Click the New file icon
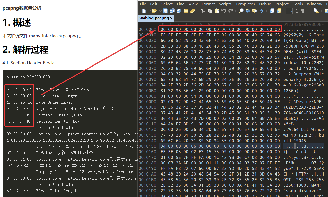This screenshot has width=328, height=197. click(144, 11)
